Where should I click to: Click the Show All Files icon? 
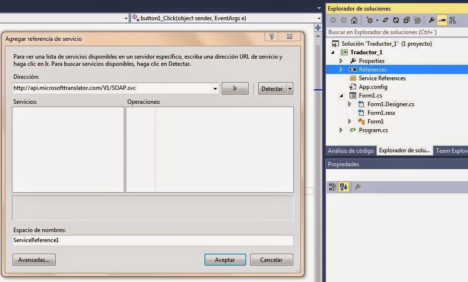coord(417,20)
